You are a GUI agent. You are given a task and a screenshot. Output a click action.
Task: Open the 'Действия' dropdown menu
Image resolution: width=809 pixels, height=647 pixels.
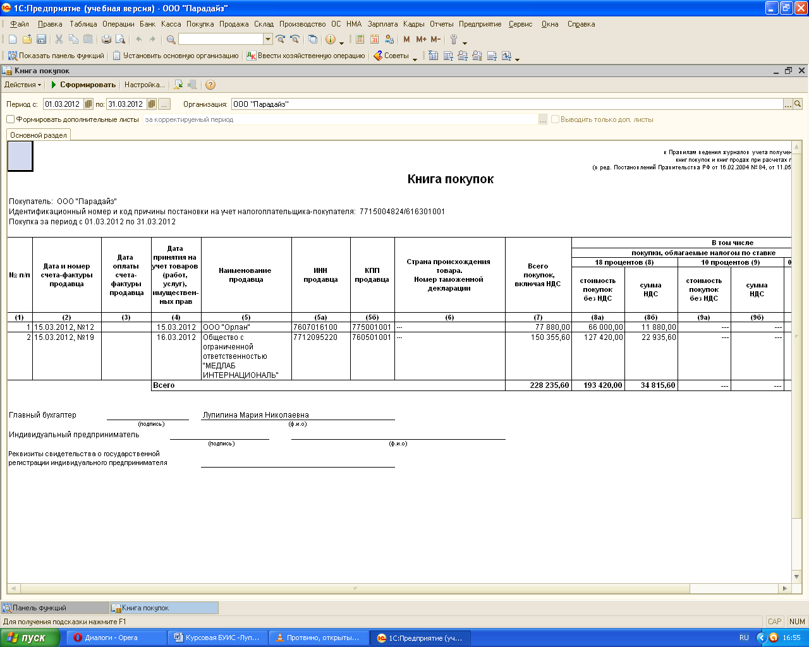point(23,85)
